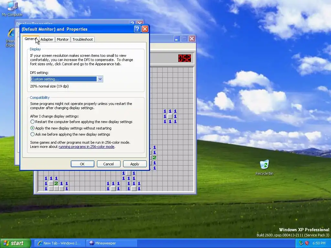
Task: Close the Minesweeper window
Action: click(x=192, y=39)
